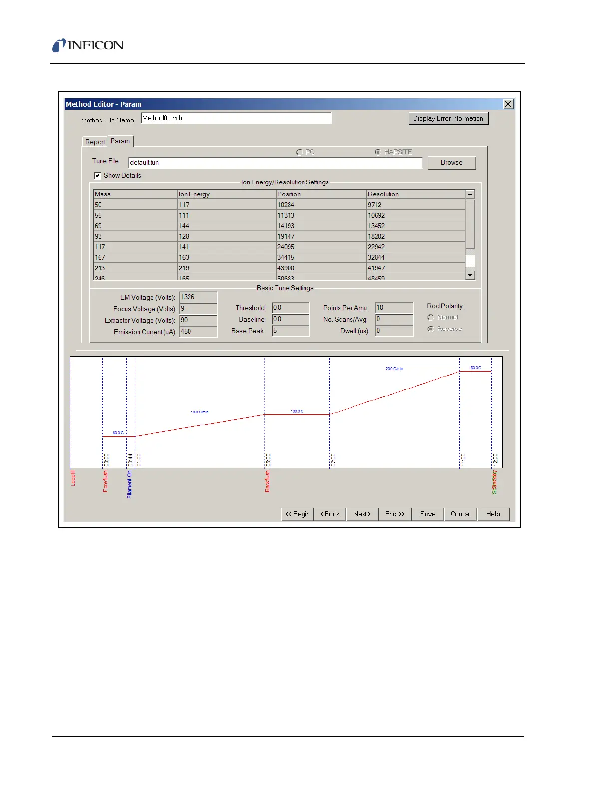The height and width of the screenshot is (791, 610).
Task: Go Back one page
Action: tap(330, 514)
